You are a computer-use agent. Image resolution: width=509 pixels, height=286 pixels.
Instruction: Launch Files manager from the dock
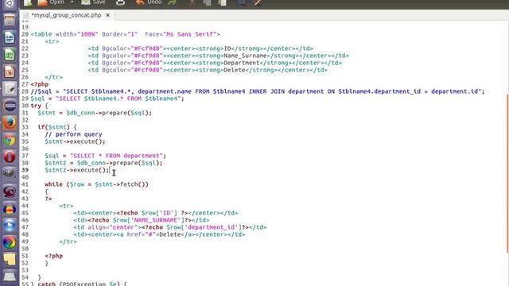pyautogui.click(x=10, y=20)
